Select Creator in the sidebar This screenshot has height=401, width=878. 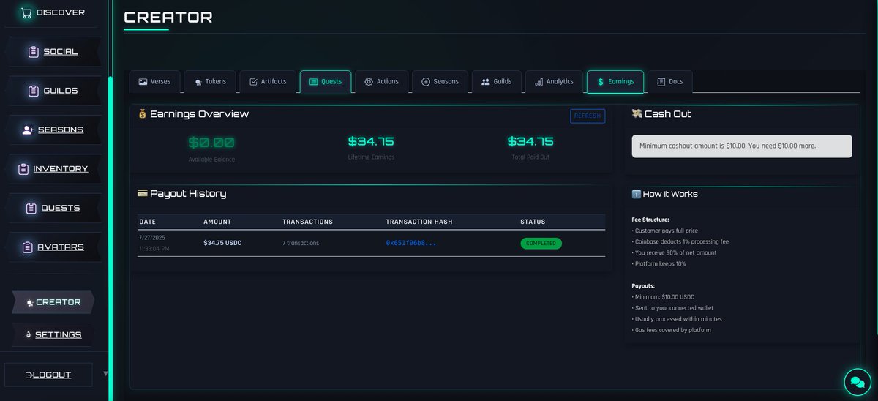52,302
